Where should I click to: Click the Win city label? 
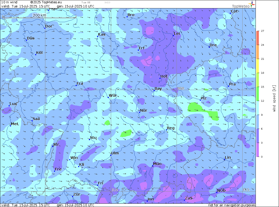click(74, 158)
